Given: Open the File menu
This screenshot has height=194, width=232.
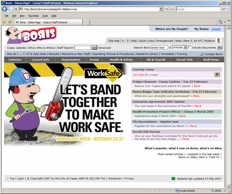Looking at the screenshot, I should click(6, 16).
